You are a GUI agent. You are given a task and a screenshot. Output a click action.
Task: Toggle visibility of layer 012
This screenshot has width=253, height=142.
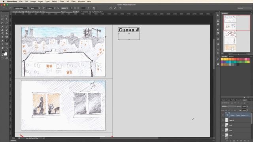[223, 125]
